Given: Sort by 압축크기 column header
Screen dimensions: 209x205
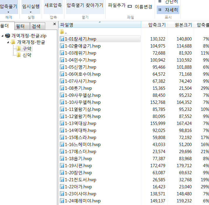Looking at the screenshot, I should (x=154, y=25).
